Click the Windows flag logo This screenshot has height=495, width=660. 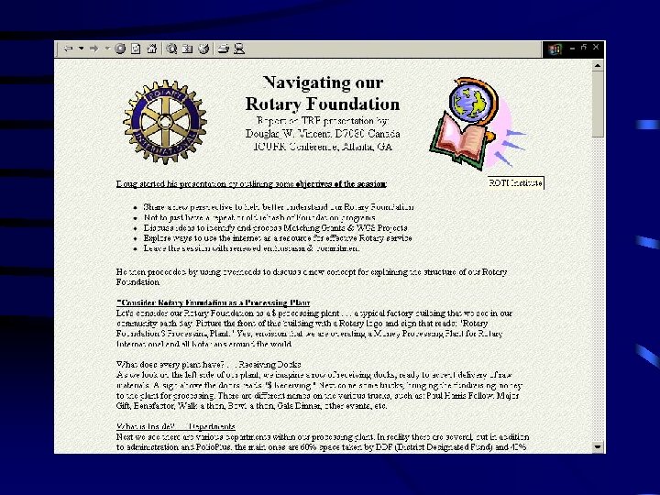point(555,49)
